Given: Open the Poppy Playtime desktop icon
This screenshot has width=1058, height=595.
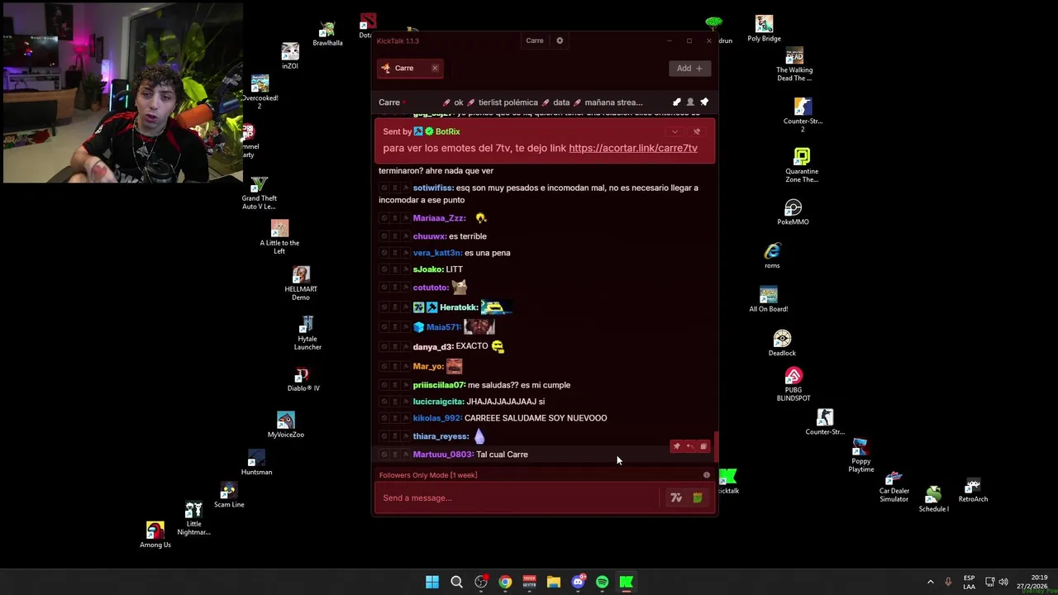Looking at the screenshot, I should click(x=860, y=456).
